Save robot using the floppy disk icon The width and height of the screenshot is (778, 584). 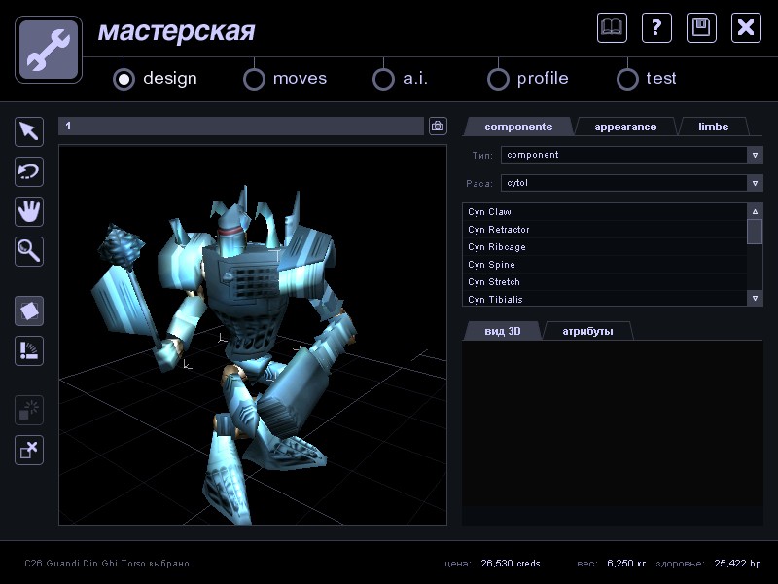click(x=701, y=27)
